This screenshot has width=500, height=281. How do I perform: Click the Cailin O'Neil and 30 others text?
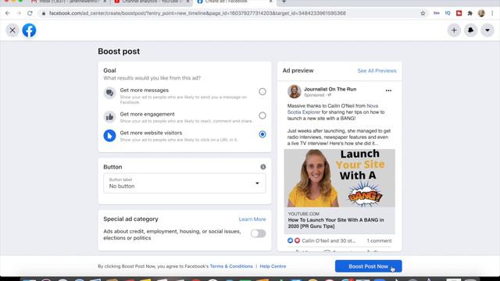328,241
